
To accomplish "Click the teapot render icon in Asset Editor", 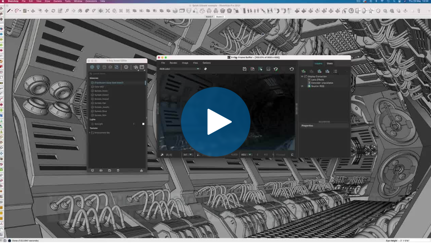I will point(136,67).
